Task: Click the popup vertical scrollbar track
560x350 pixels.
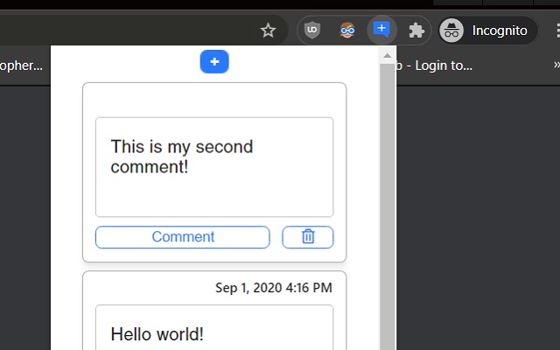Action: coord(387,207)
